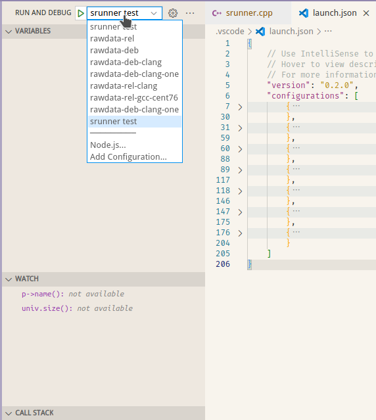
Task: Expand folded block at line 60
Action: 240,149
